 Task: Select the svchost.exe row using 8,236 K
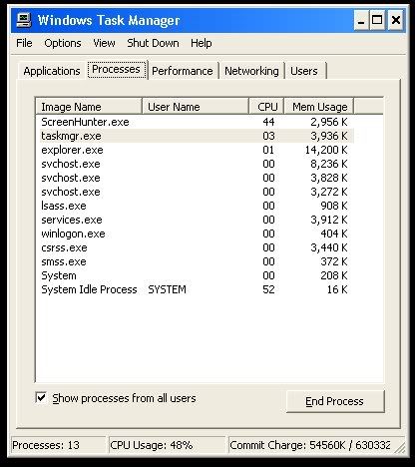[197, 164]
